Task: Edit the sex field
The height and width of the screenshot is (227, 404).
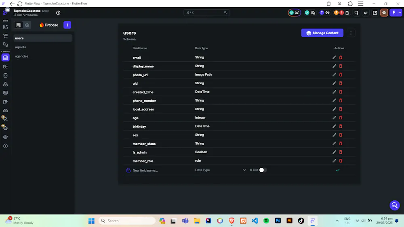Action: pos(334,135)
